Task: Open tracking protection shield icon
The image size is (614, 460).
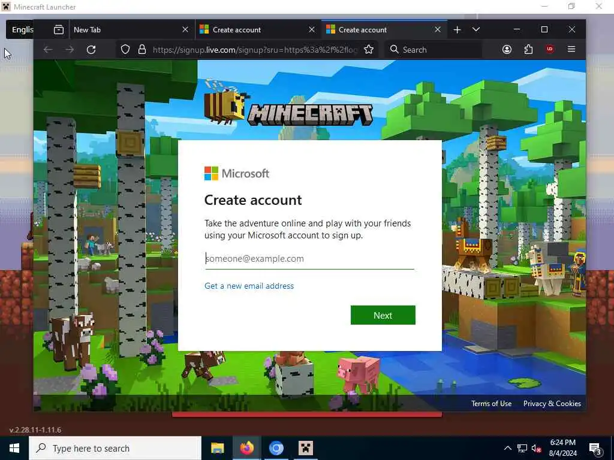Action: pos(125,50)
